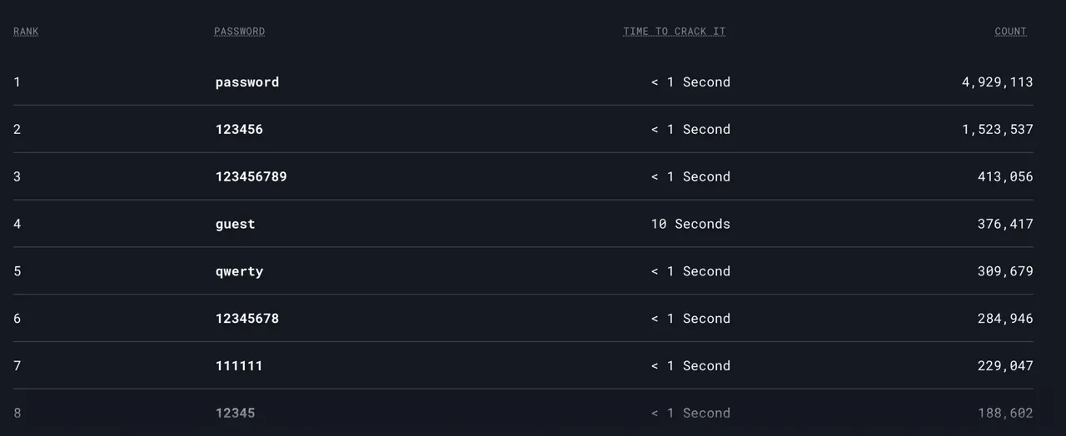The image size is (1066, 436).
Task: Click the count value 1,523,537
Action: coord(997,129)
